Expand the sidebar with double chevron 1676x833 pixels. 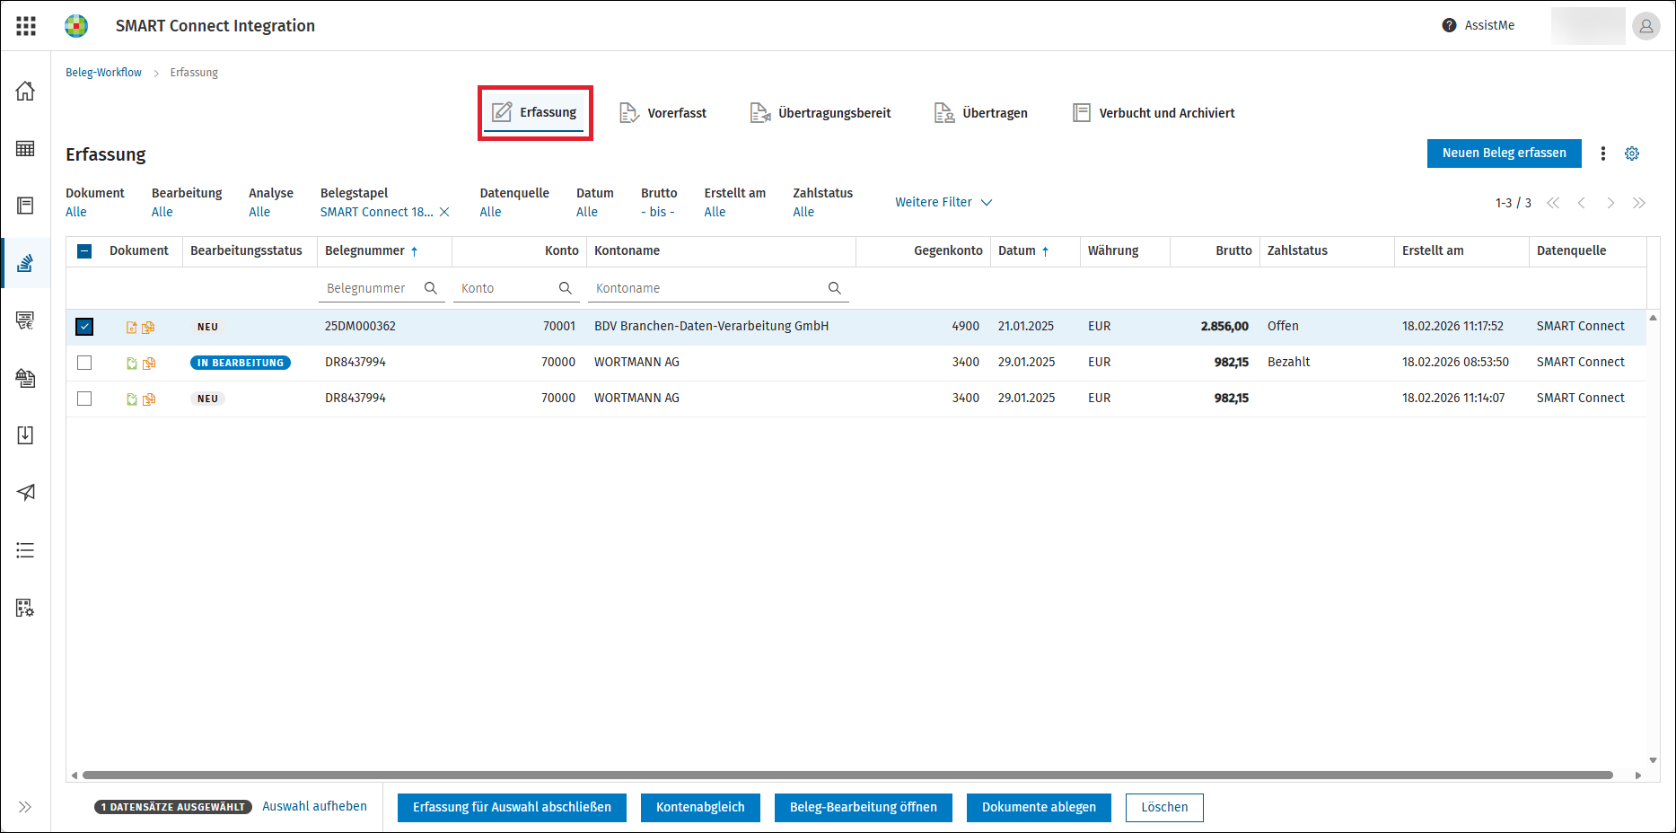[25, 807]
